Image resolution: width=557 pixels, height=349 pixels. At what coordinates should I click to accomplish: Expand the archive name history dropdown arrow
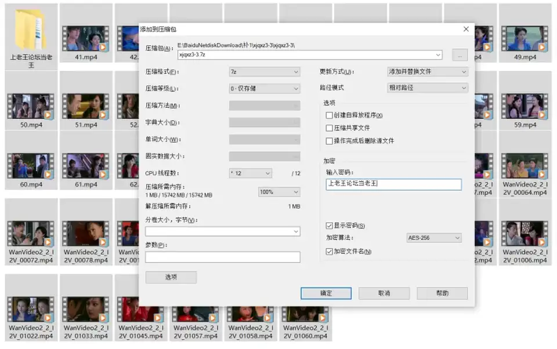tap(438, 54)
